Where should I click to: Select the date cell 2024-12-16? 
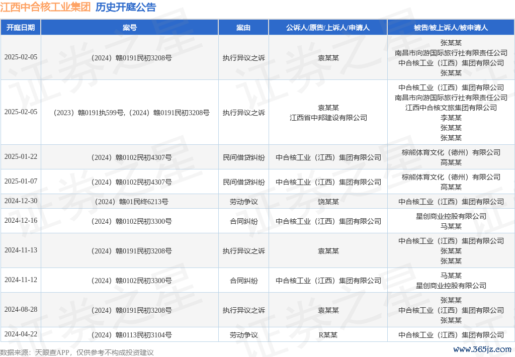[x=21, y=221]
